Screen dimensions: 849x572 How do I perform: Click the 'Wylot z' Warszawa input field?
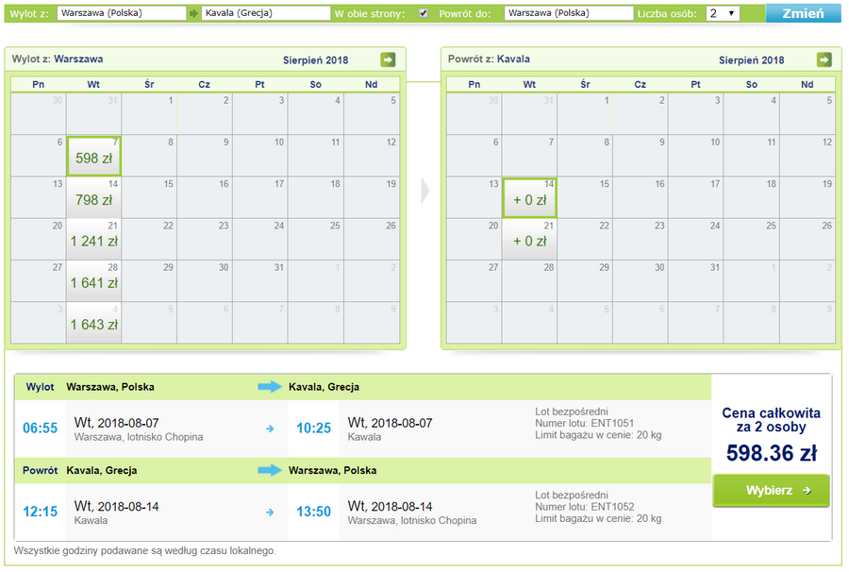122,13
